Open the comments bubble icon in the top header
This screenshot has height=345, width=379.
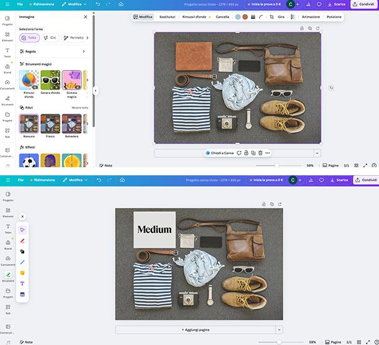[x=319, y=4]
